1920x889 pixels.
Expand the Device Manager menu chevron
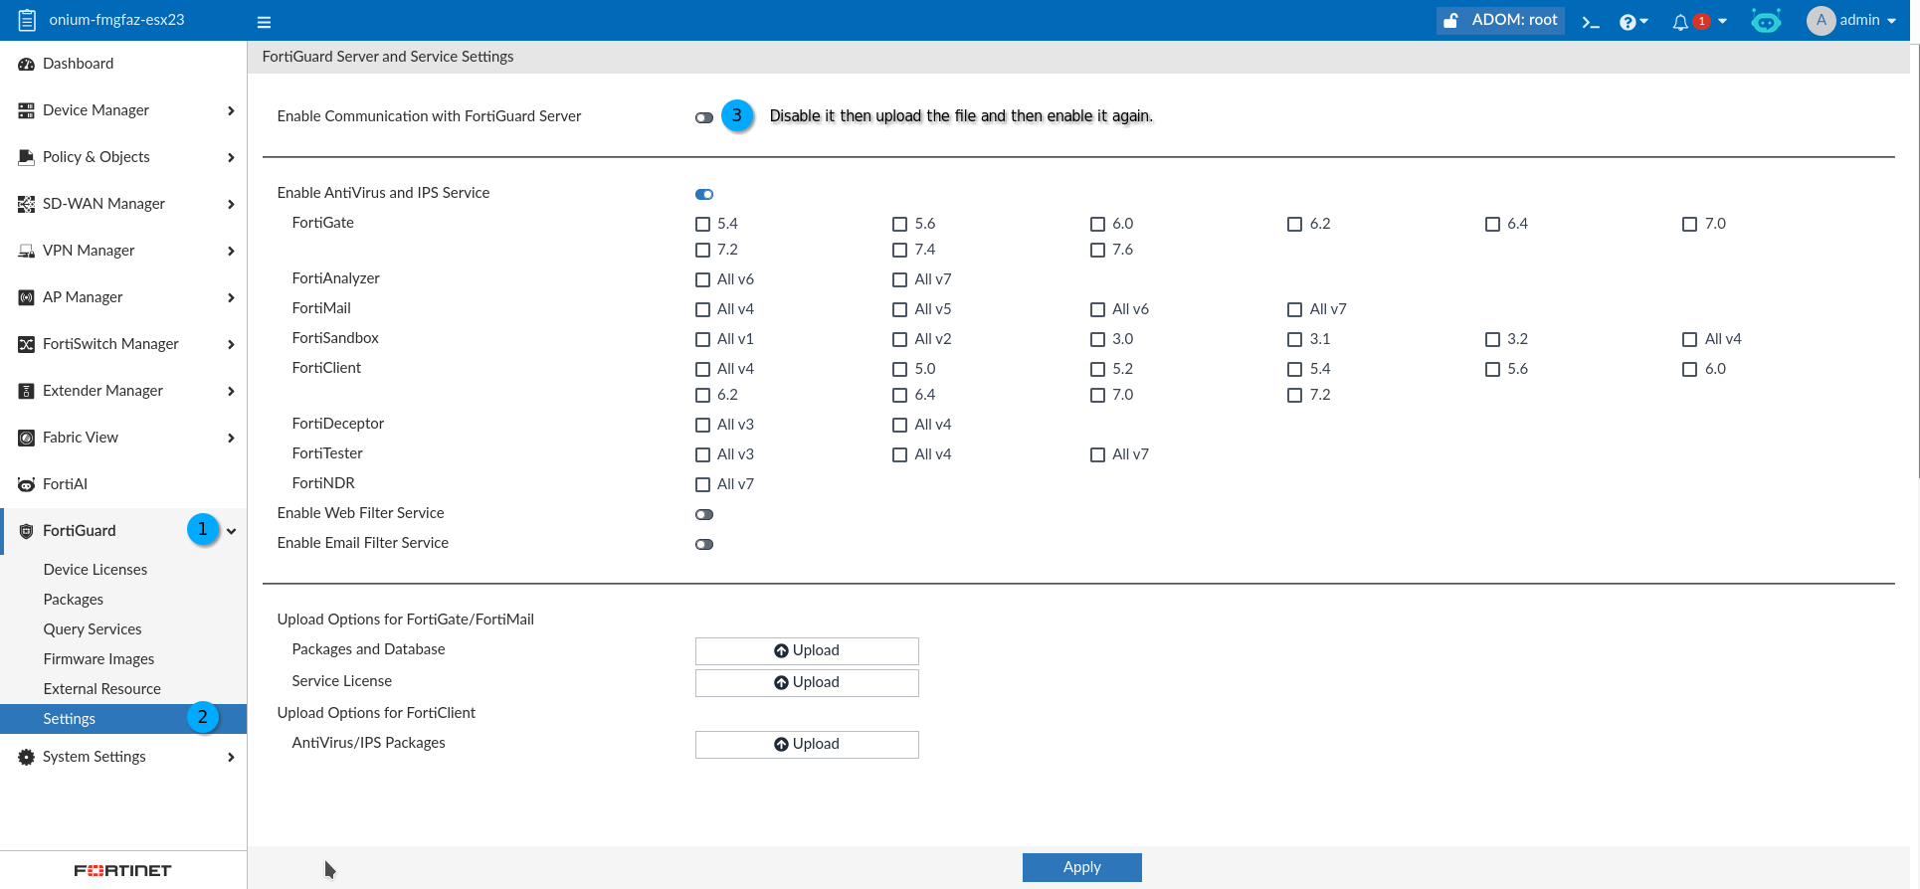click(x=231, y=110)
